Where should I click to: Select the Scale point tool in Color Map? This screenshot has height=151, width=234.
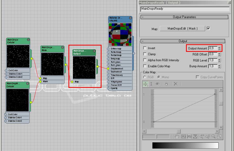[151, 84]
